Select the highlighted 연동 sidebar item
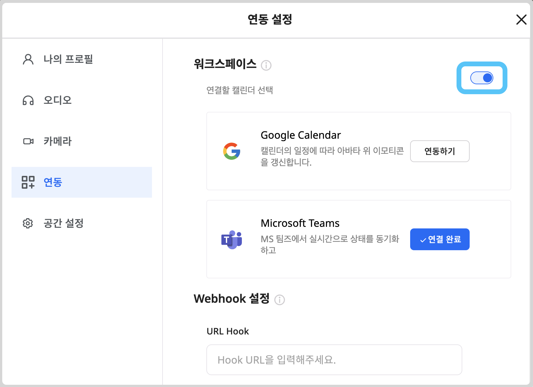 click(x=53, y=182)
